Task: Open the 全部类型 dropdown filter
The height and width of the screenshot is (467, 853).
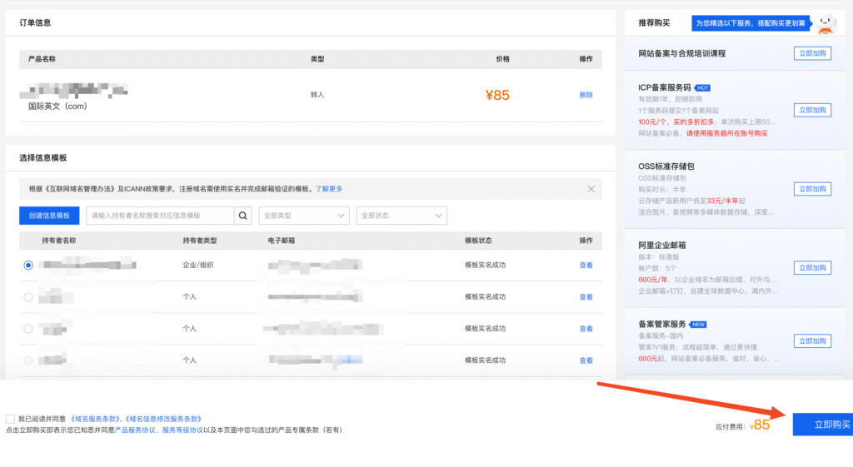Action: [x=304, y=216]
